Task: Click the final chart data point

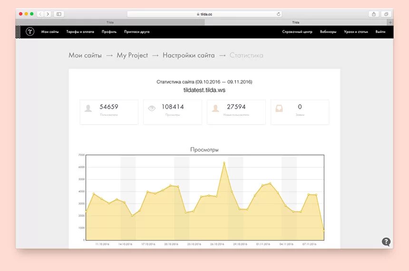Action: (x=324, y=231)
